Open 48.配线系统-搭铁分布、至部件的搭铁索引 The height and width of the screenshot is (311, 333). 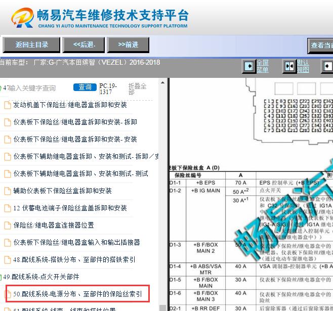point(74,259)
